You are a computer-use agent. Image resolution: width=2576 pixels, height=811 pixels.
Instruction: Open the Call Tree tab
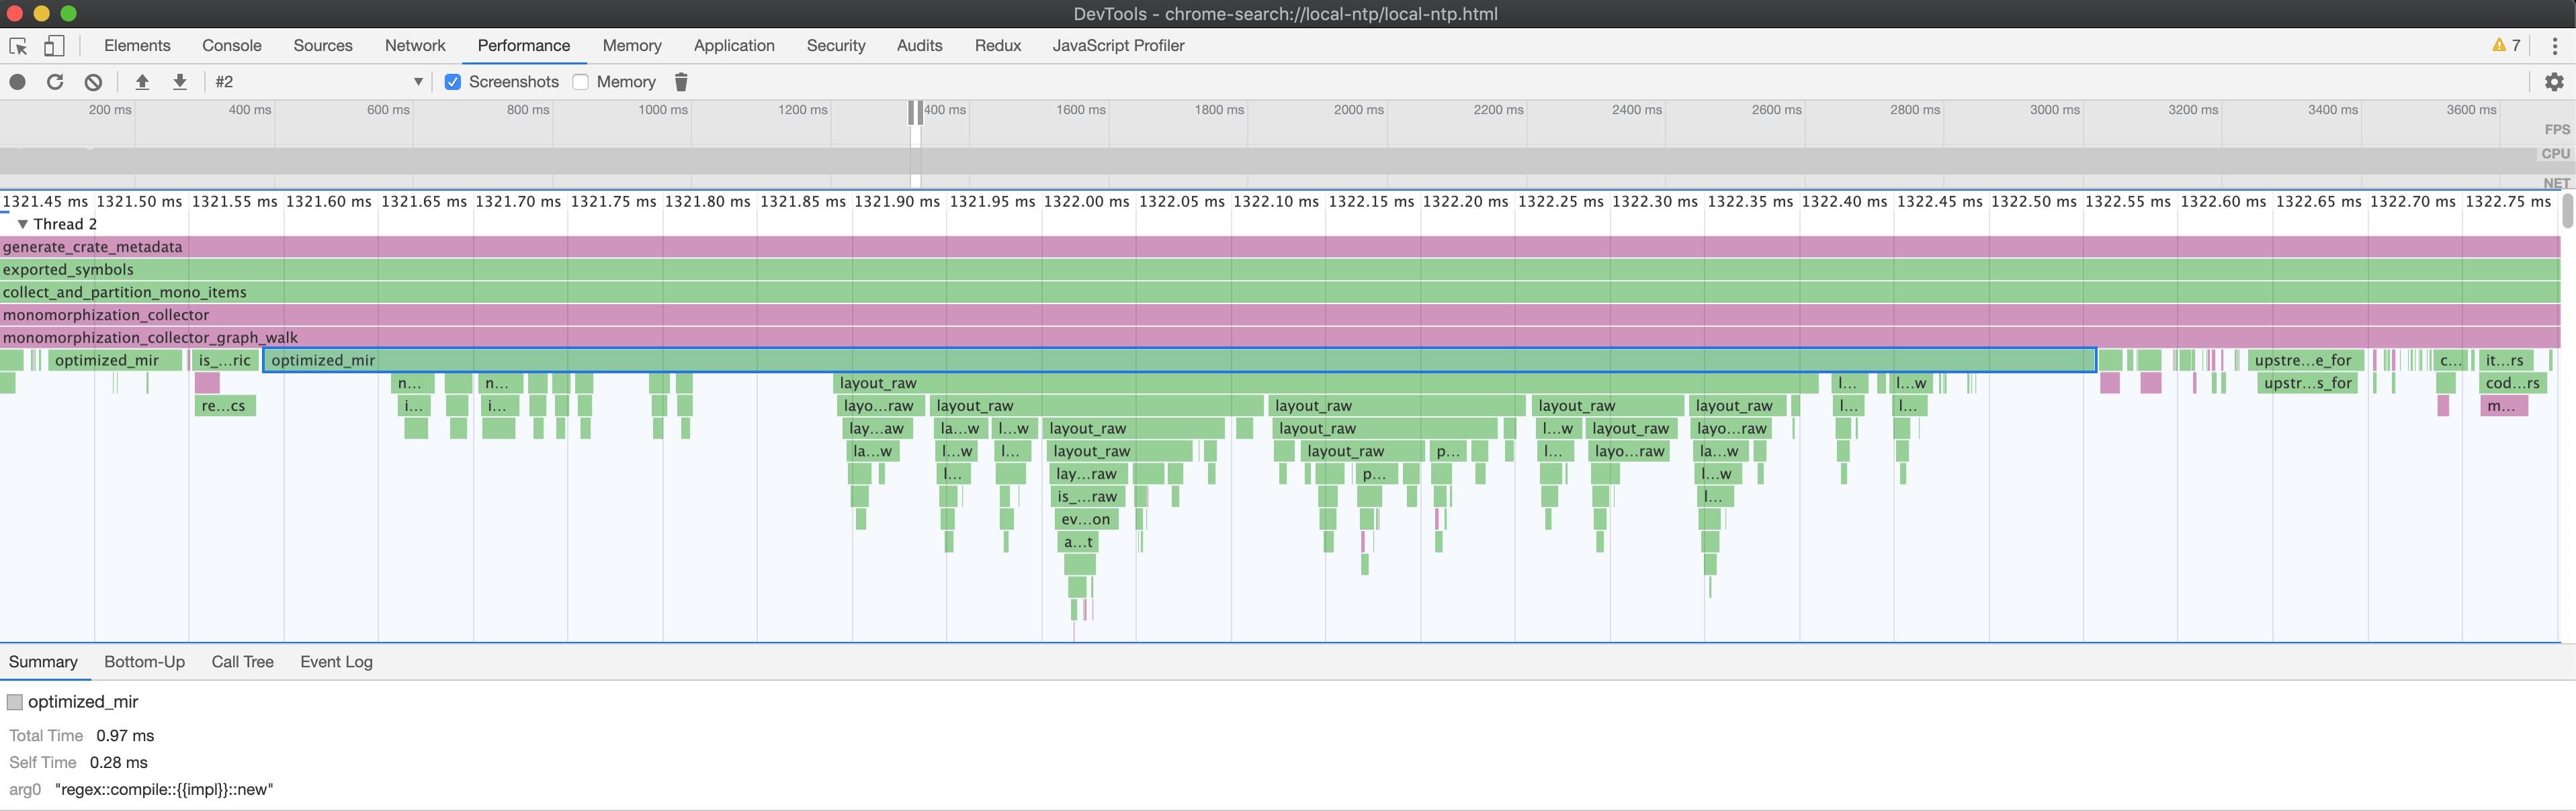tap(242, 662)
